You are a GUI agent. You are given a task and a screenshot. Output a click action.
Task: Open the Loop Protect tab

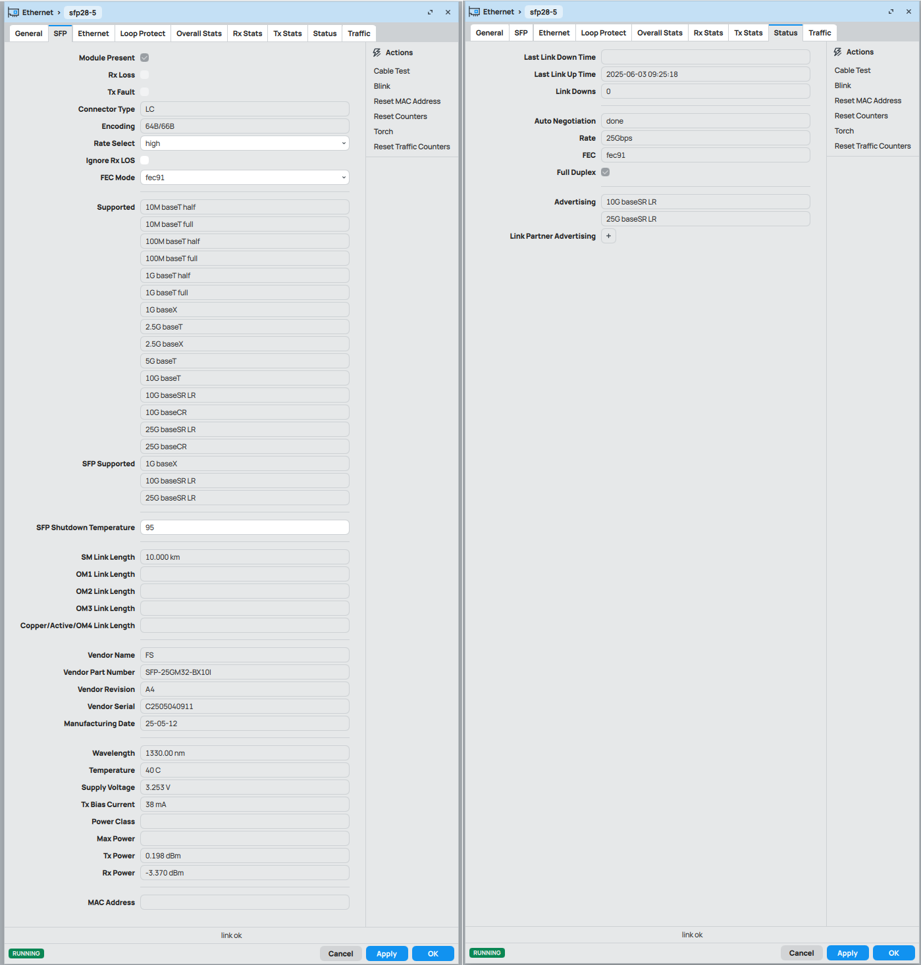point(142,33)
